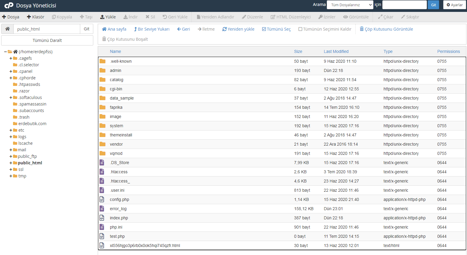Select .trash folder in tree
Screen dimensions: 467x255
coord(24,117)
